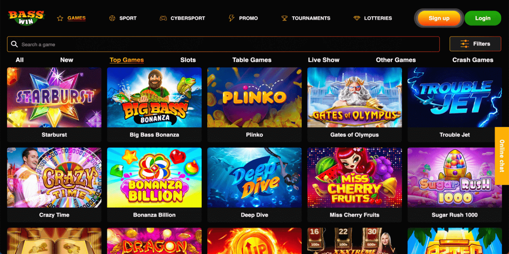Select the Crash Games tab
Image resolution: width=509 pixels, height=254 pixels.
coord(473,60)
